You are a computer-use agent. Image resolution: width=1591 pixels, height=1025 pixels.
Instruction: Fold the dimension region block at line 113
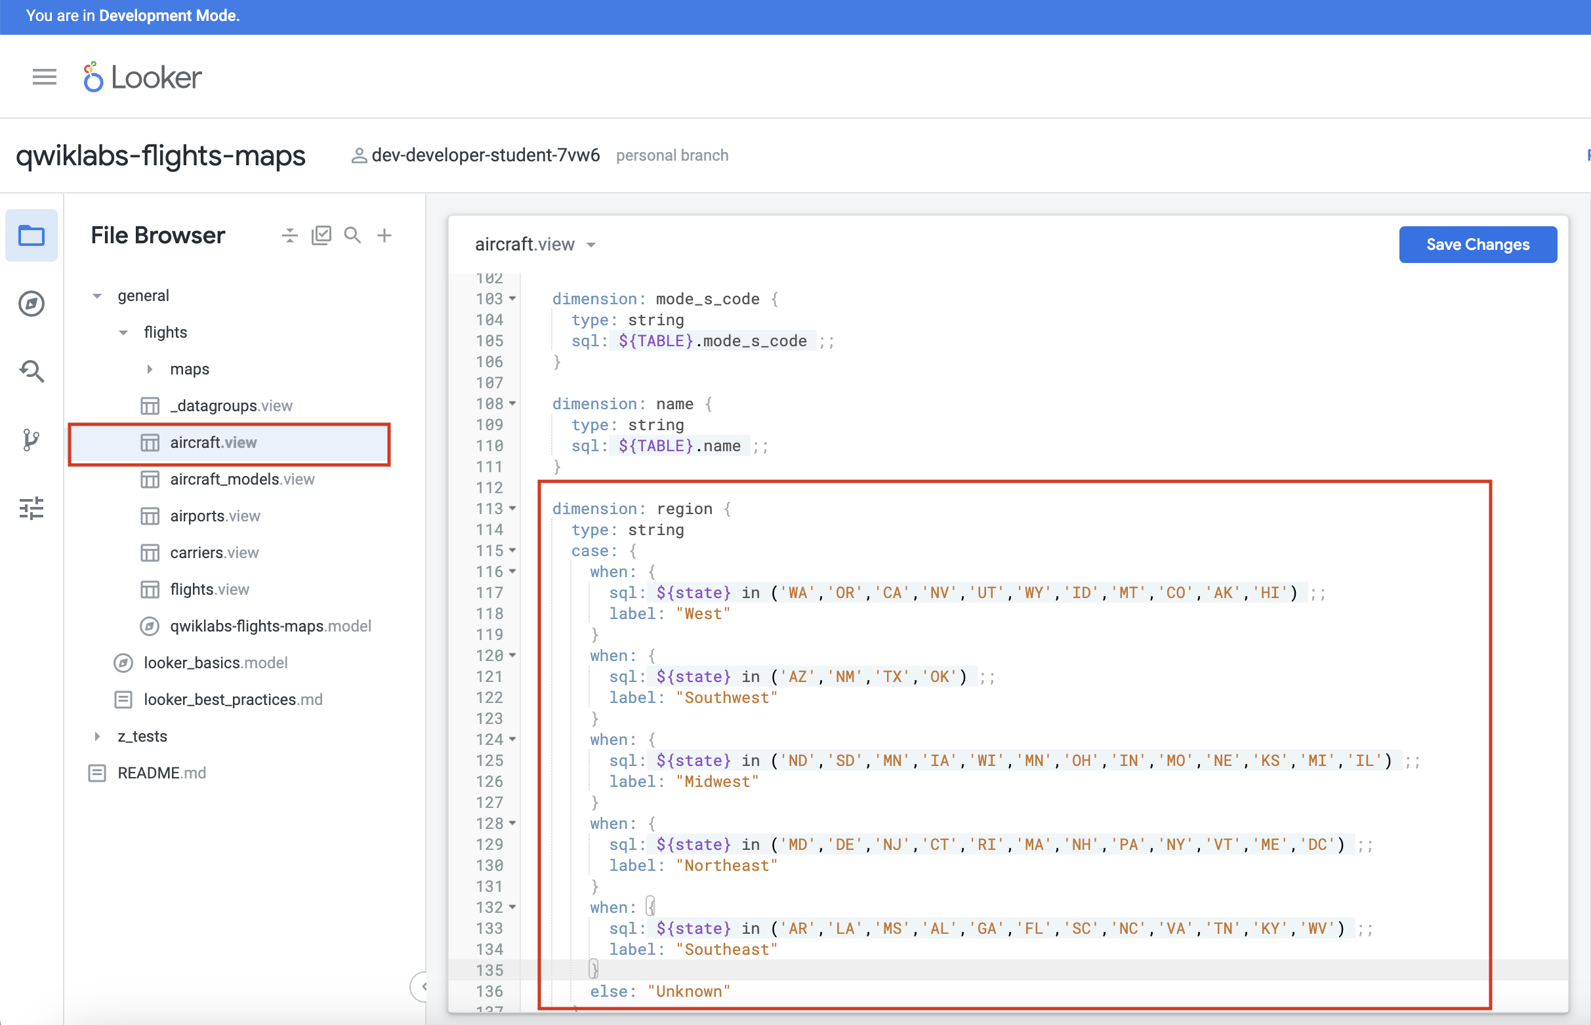click(512, 508)
